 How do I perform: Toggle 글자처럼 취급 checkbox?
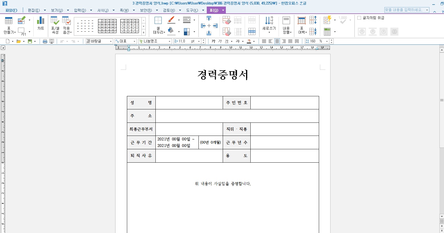click(x=359, y=18)
